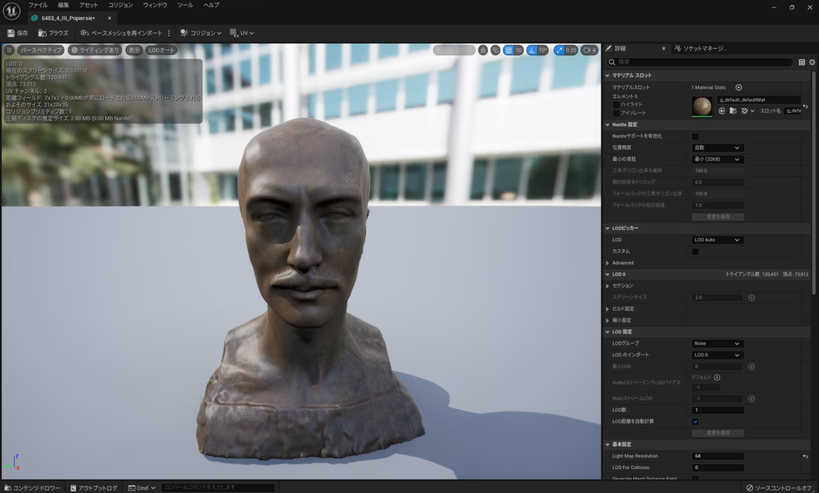Toggle the rotation angle snap icon
The height and width of the screenshot is (493, 819).
pos(532,50)
